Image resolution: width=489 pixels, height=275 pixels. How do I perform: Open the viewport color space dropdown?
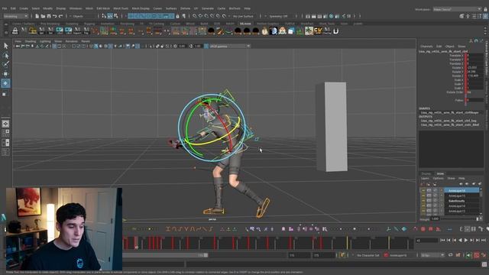(x=229, y=46)
